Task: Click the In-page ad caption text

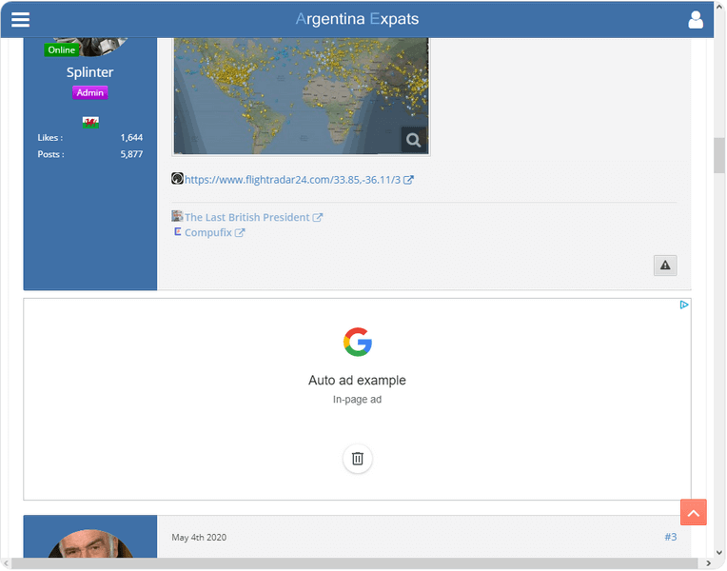Action: coord(357,400)
